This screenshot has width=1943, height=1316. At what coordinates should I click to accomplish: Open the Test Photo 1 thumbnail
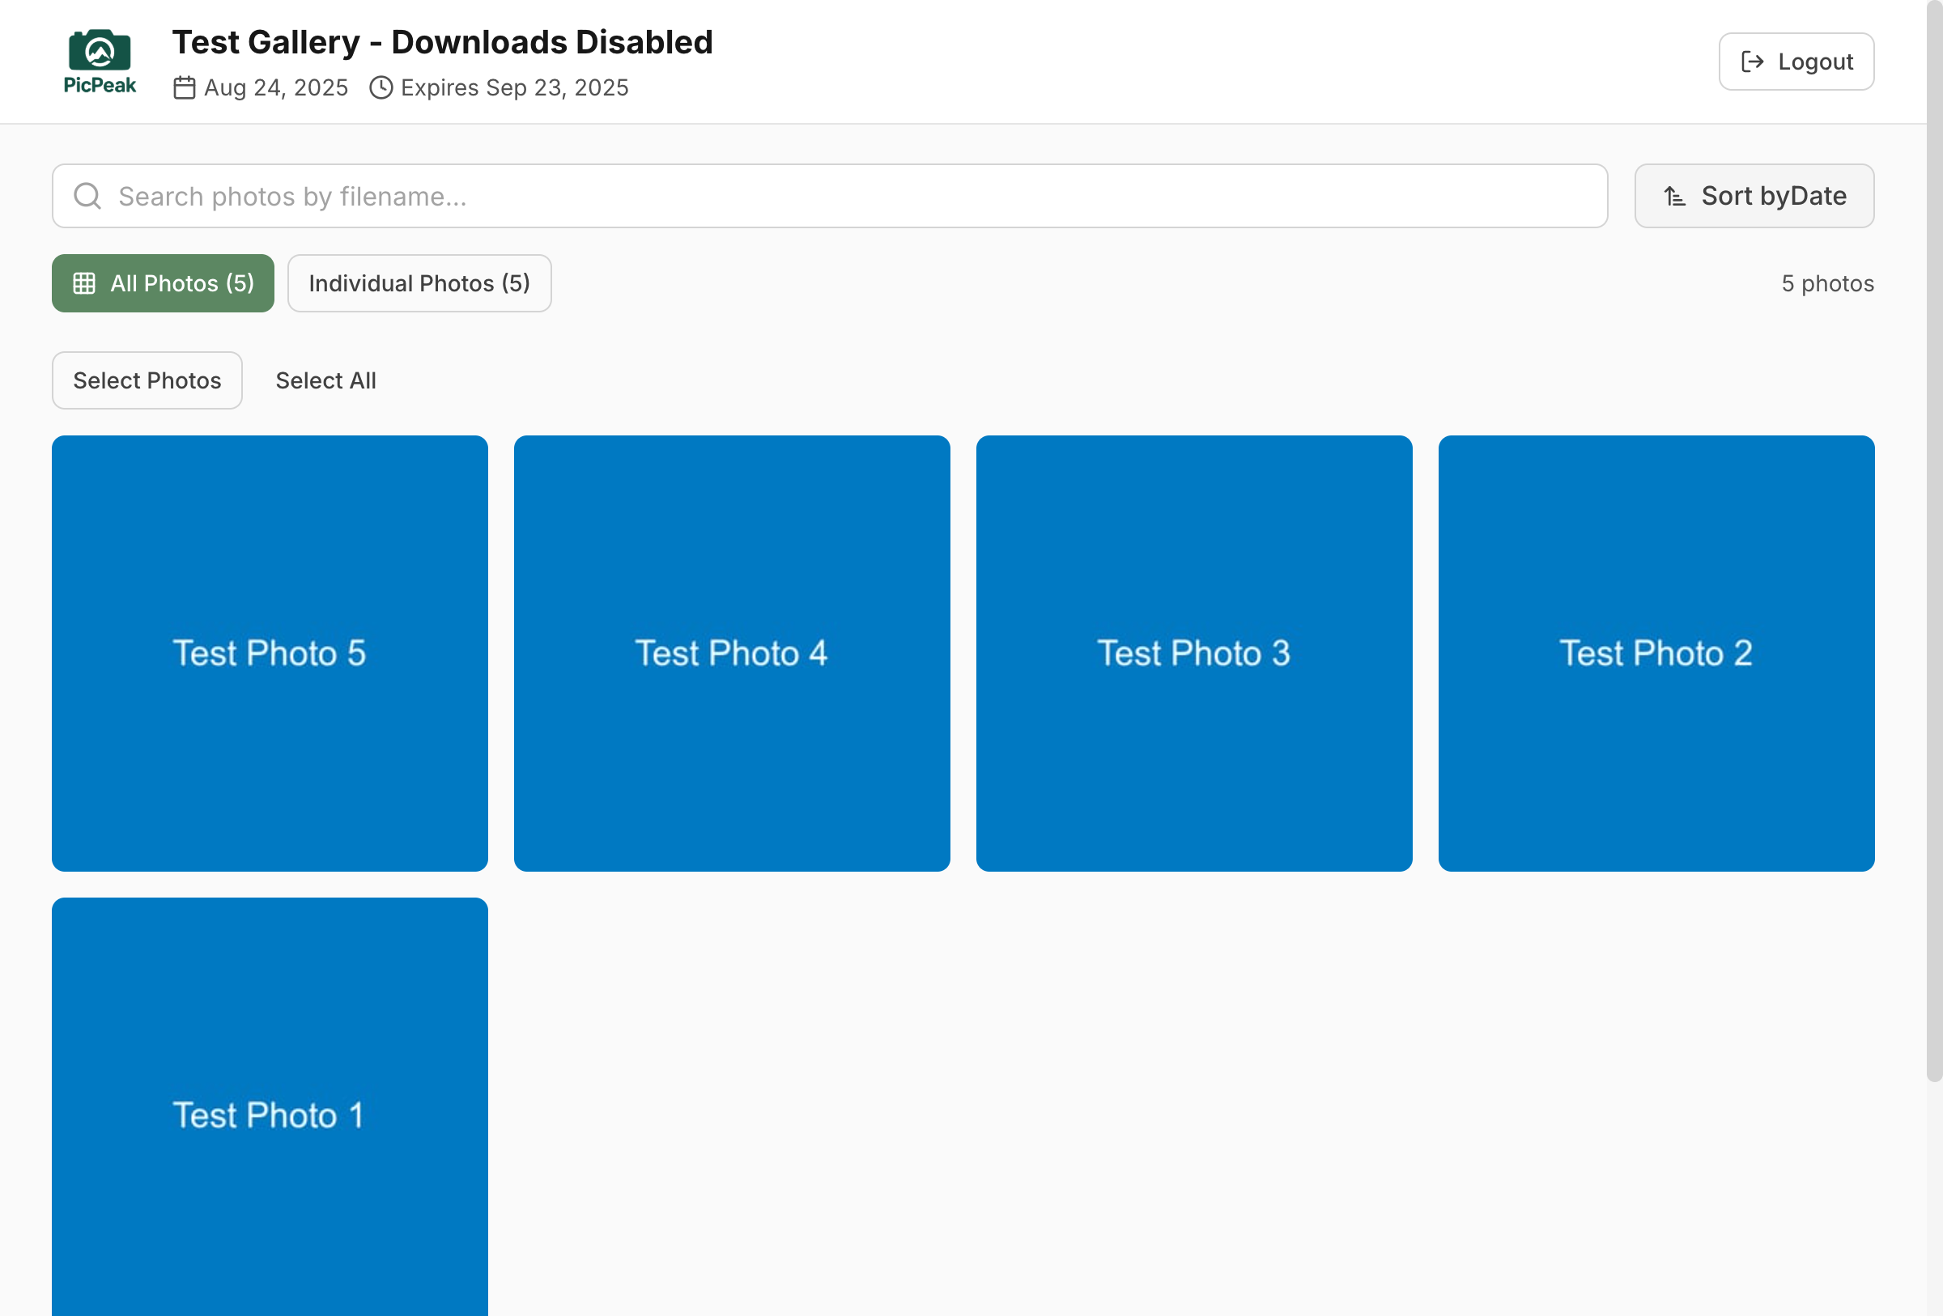(270, 1107)
